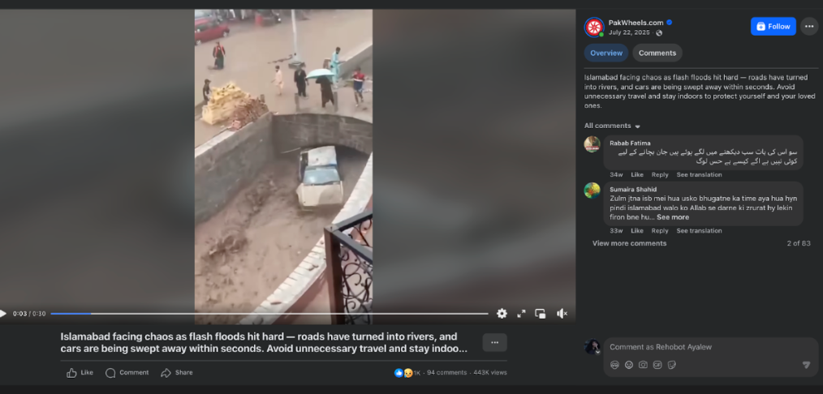Switch video to picture-in-picture mode
Screen dimensions: 823x394
540,313
